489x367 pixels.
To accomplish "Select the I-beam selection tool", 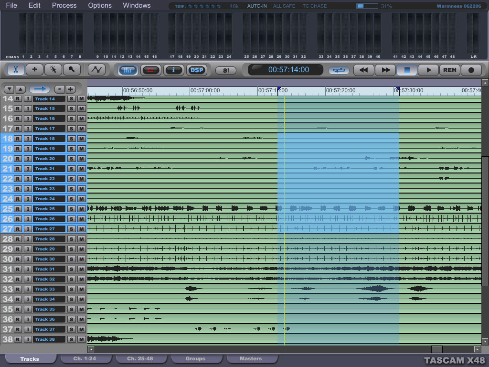I will click(x=16, y=70).
